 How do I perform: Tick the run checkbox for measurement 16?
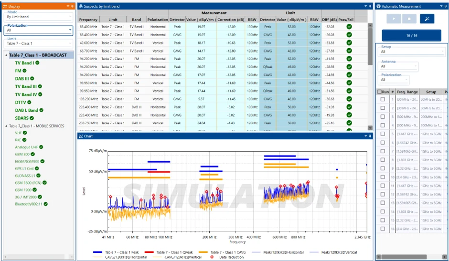tap(383, 229)
